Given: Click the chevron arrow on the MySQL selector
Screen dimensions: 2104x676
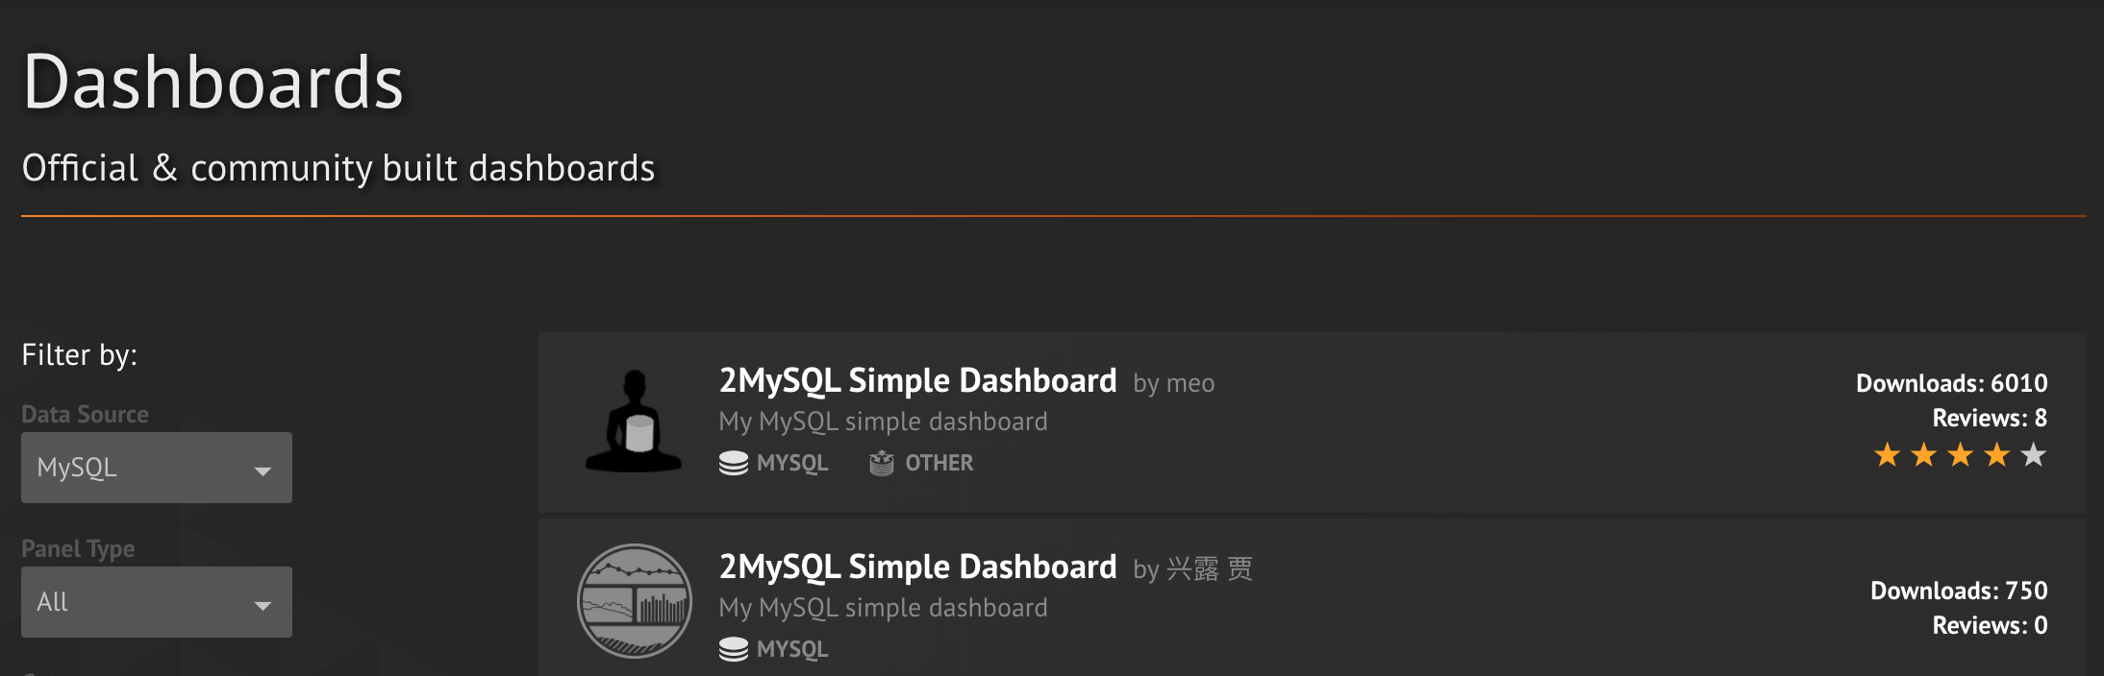Looking at the screenshot, I should coord(262,470).
